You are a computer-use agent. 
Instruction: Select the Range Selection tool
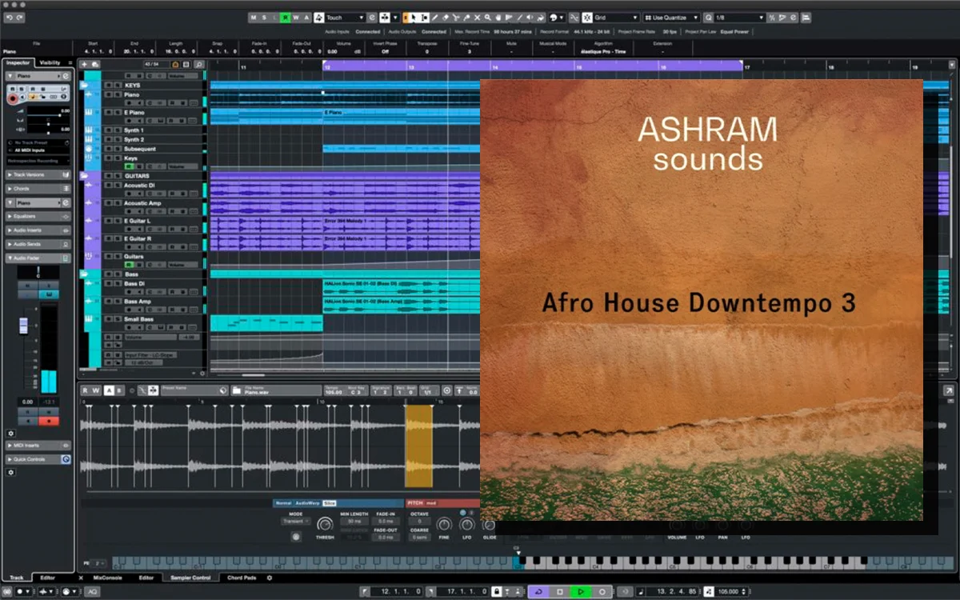pos(424,18)
